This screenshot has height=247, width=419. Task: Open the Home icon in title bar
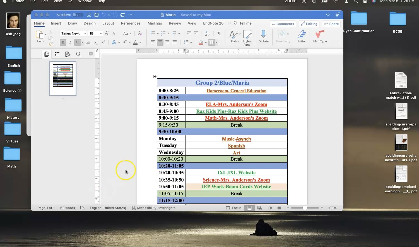point(89,15)
